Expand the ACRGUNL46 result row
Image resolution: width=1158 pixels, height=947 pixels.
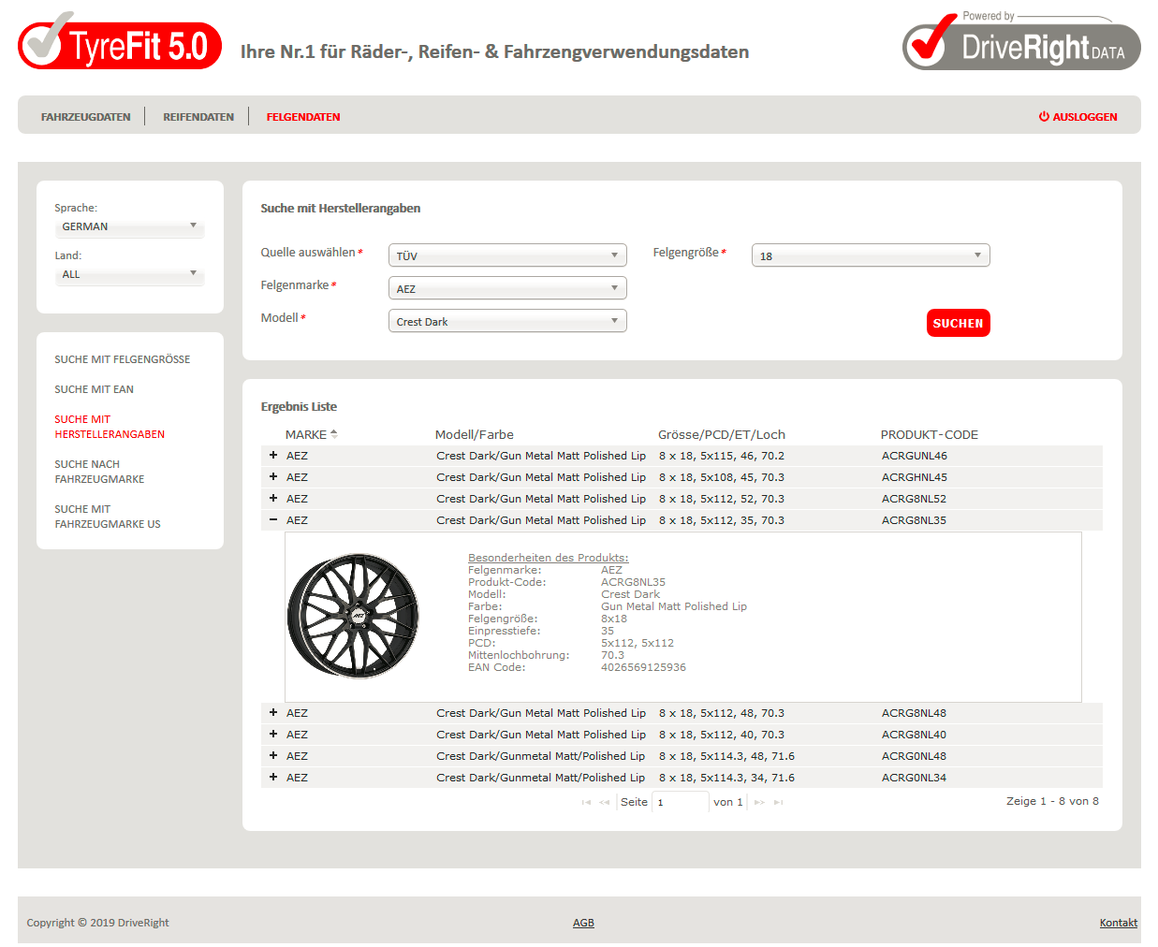point(273,455)
